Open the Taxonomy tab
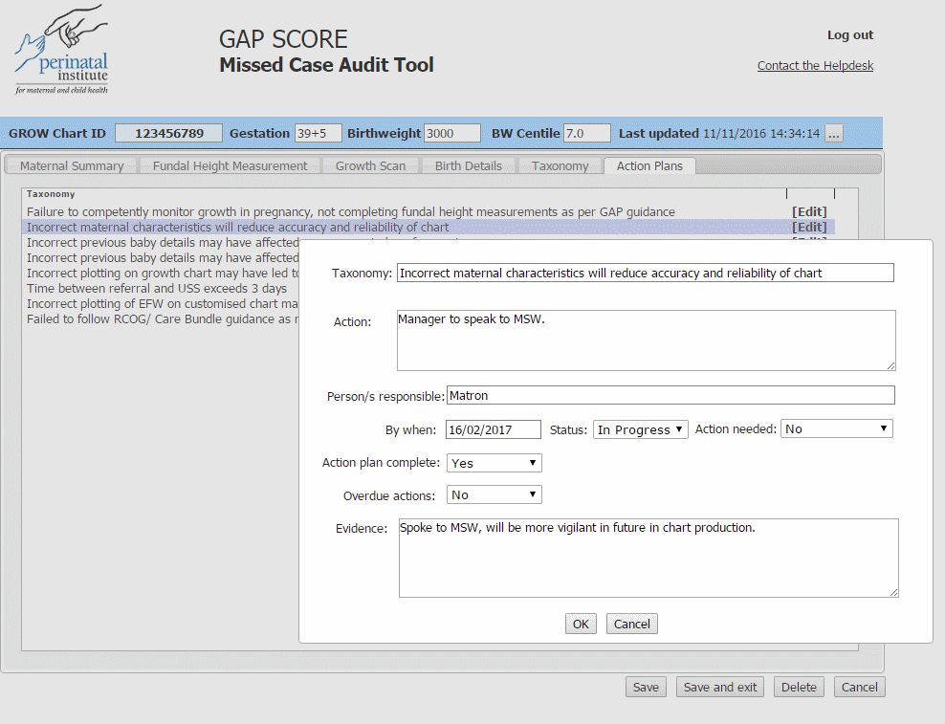Image resolution: width=945 pixels, height=724 pixels. click(560, 165)
